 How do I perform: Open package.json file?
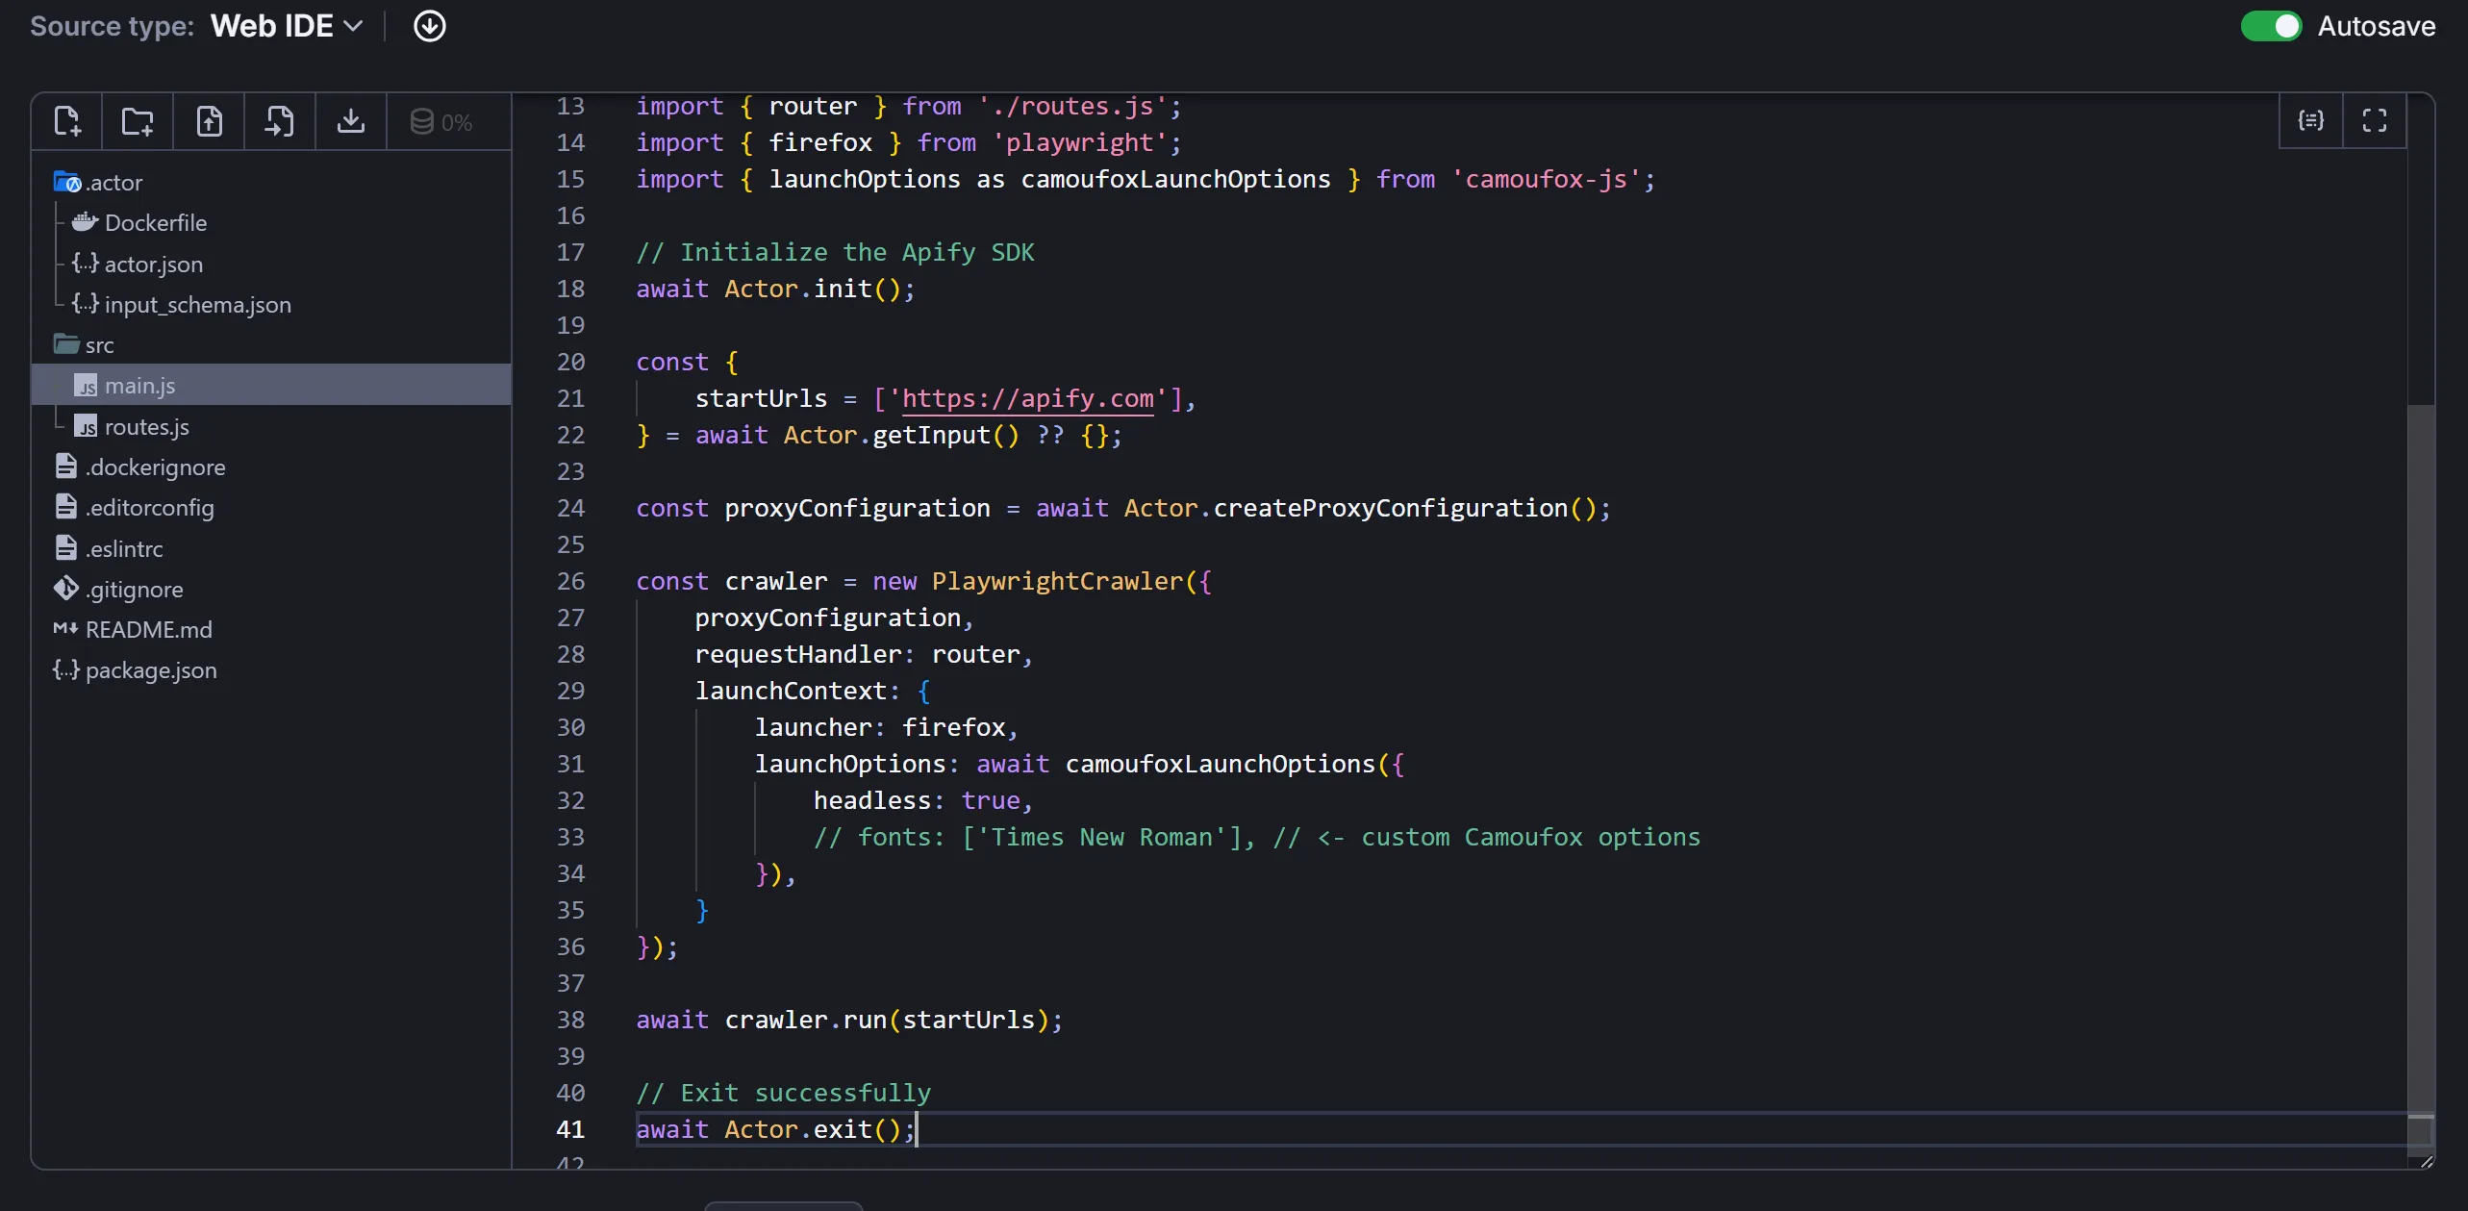[135, 669]
